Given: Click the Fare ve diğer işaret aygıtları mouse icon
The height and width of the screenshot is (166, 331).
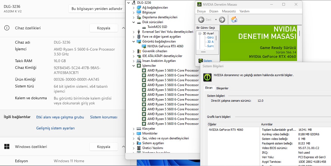Looking at the screenshot, I should click(139, 37).
